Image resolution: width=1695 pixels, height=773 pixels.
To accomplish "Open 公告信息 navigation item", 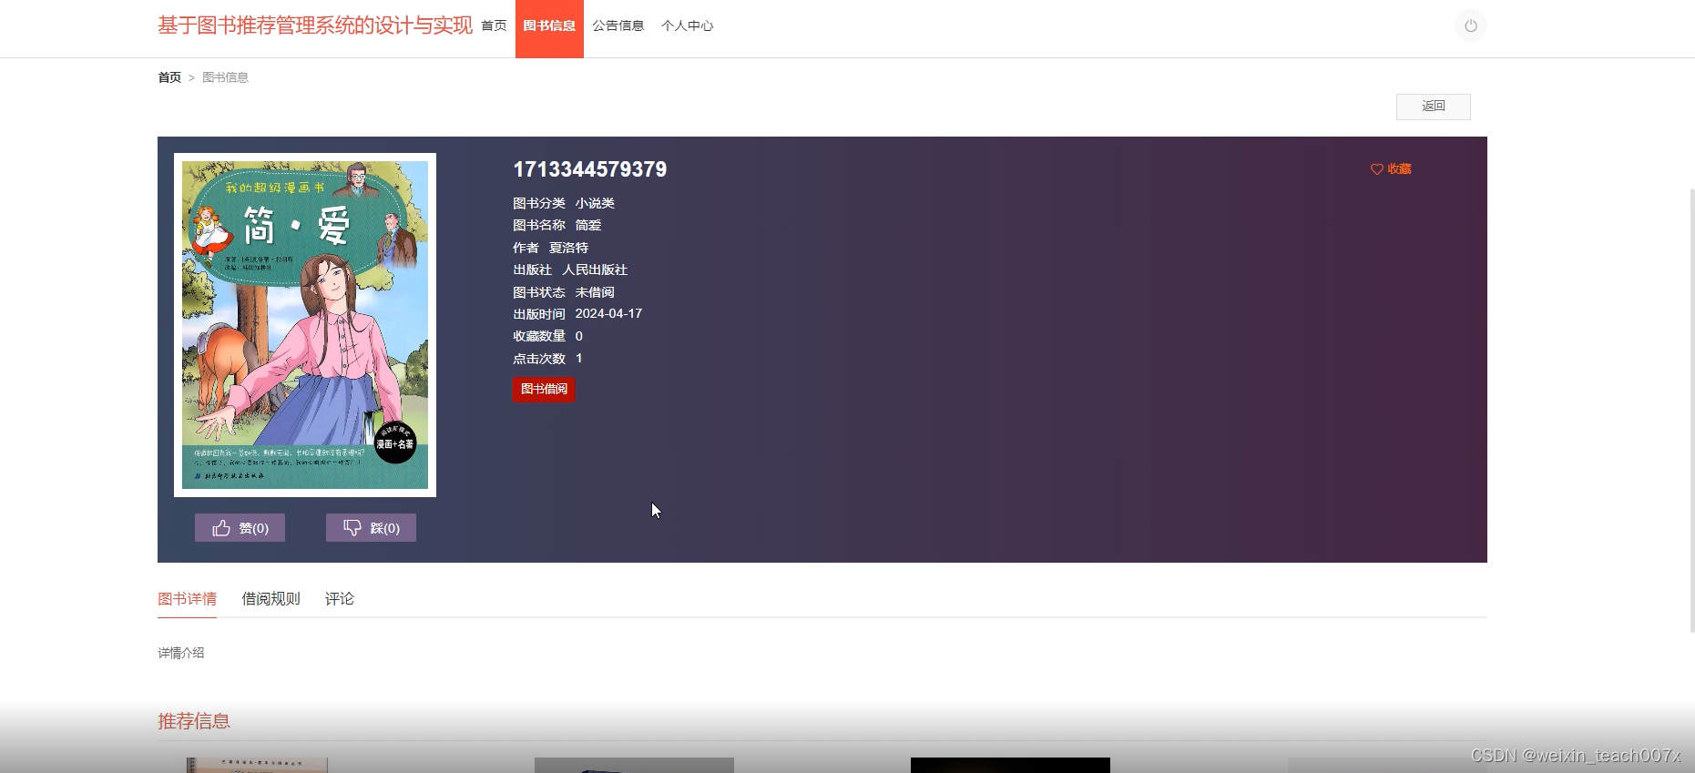I will click(x=618, y=25).
